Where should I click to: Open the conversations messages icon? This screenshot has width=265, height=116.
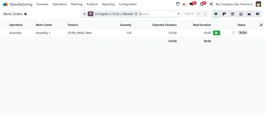(x=191, y=4)
